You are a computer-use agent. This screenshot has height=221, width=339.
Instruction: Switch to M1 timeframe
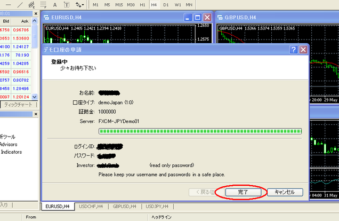tap(95, 5)
